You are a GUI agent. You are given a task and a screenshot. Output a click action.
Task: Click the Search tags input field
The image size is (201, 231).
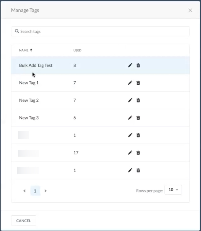click(x=81, y=31)
